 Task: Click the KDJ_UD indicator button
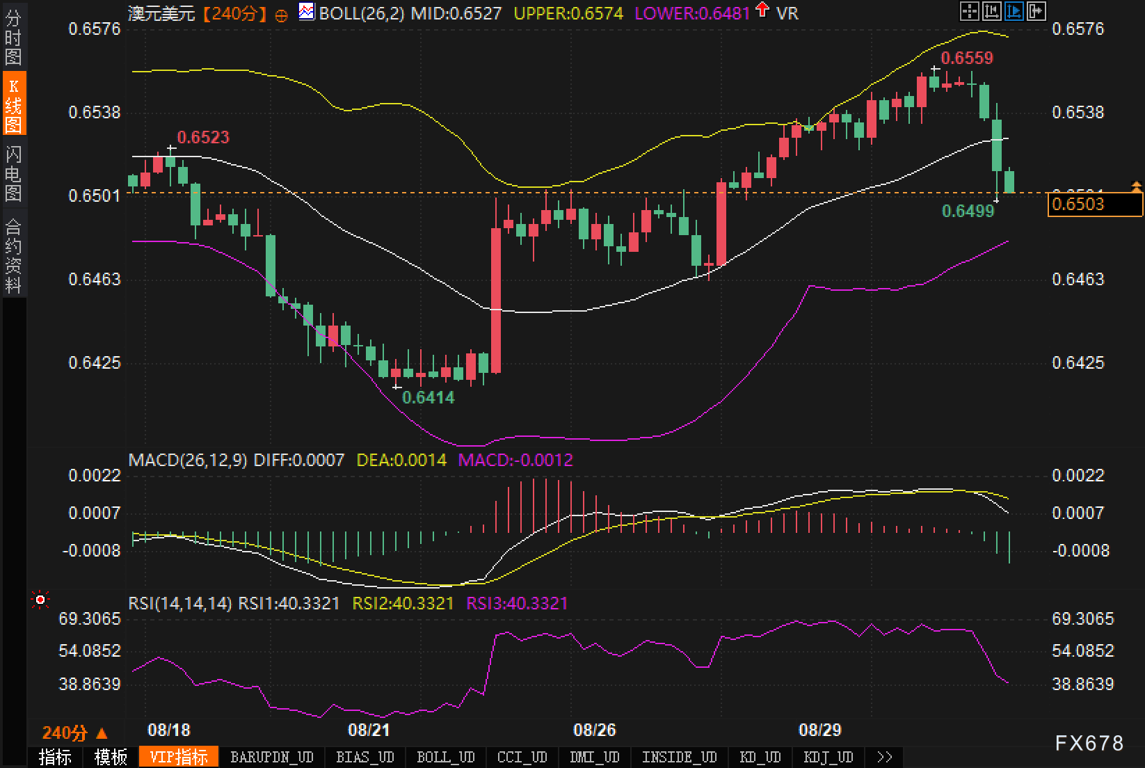pyautogui.click(x=828, y=757)
